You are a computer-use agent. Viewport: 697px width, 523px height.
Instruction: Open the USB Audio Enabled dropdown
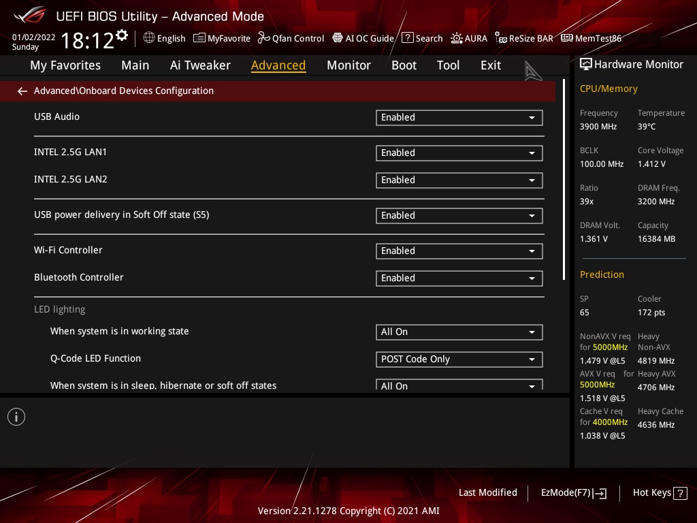(x=459, y=118)
